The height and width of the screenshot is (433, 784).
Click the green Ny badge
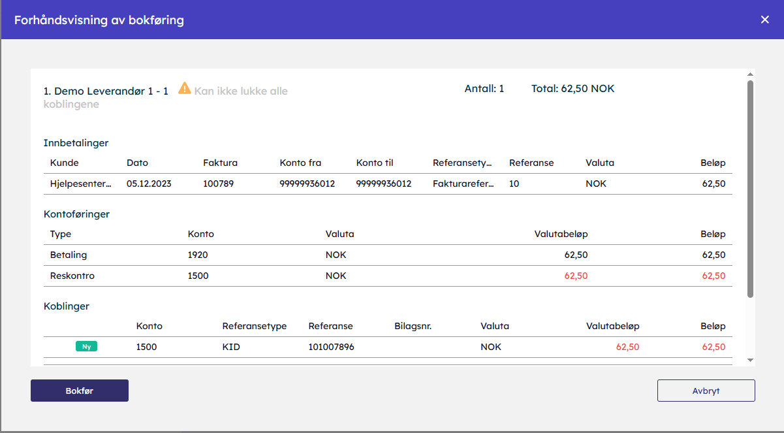tap(86, 347)
